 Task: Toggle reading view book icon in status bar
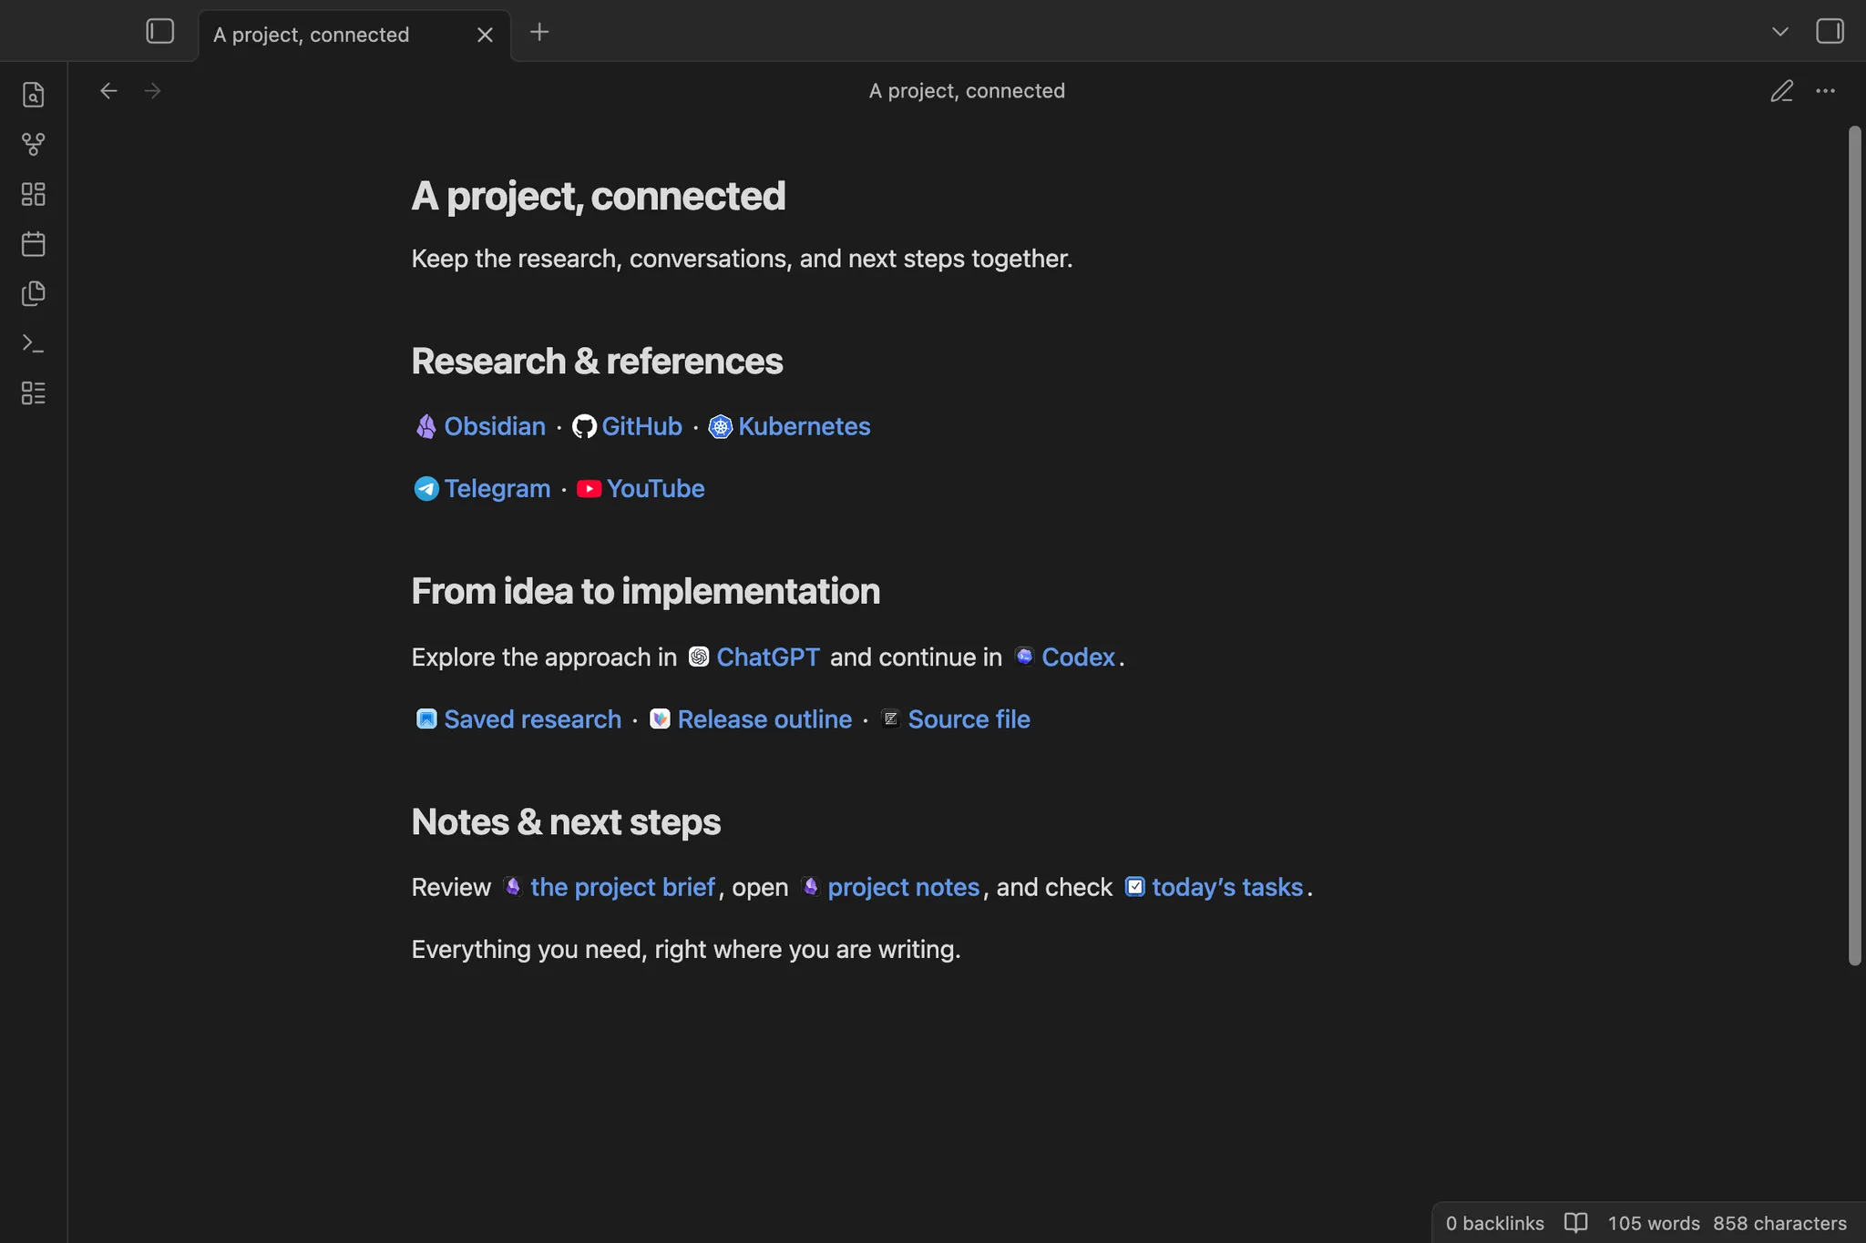click(1575, 1222)
